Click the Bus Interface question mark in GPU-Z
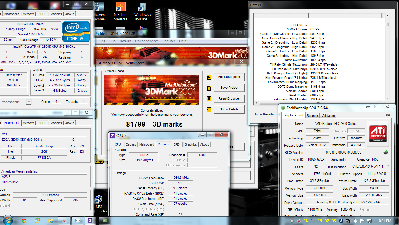 point(388,166)
